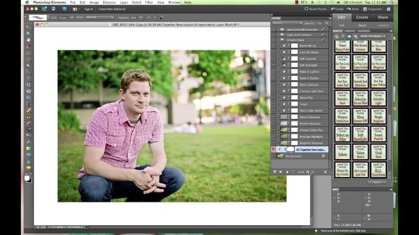The height and width of the screenshot is (235, 419).
Task: Hide the Background layer
Action: (x=274, y=156)
